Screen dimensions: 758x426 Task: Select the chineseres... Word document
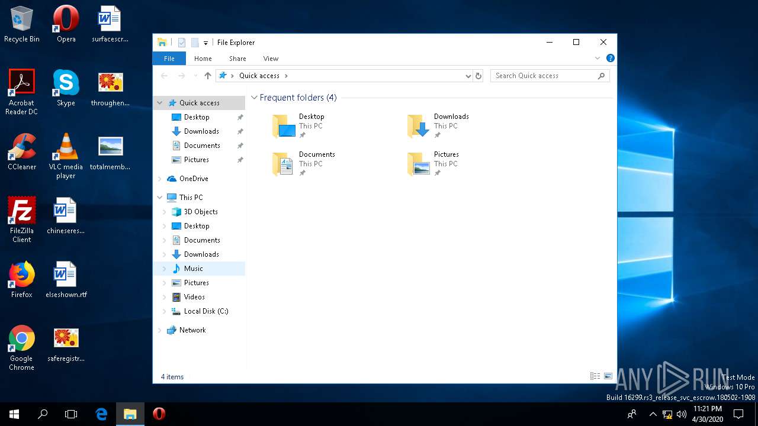click(66, 216)
